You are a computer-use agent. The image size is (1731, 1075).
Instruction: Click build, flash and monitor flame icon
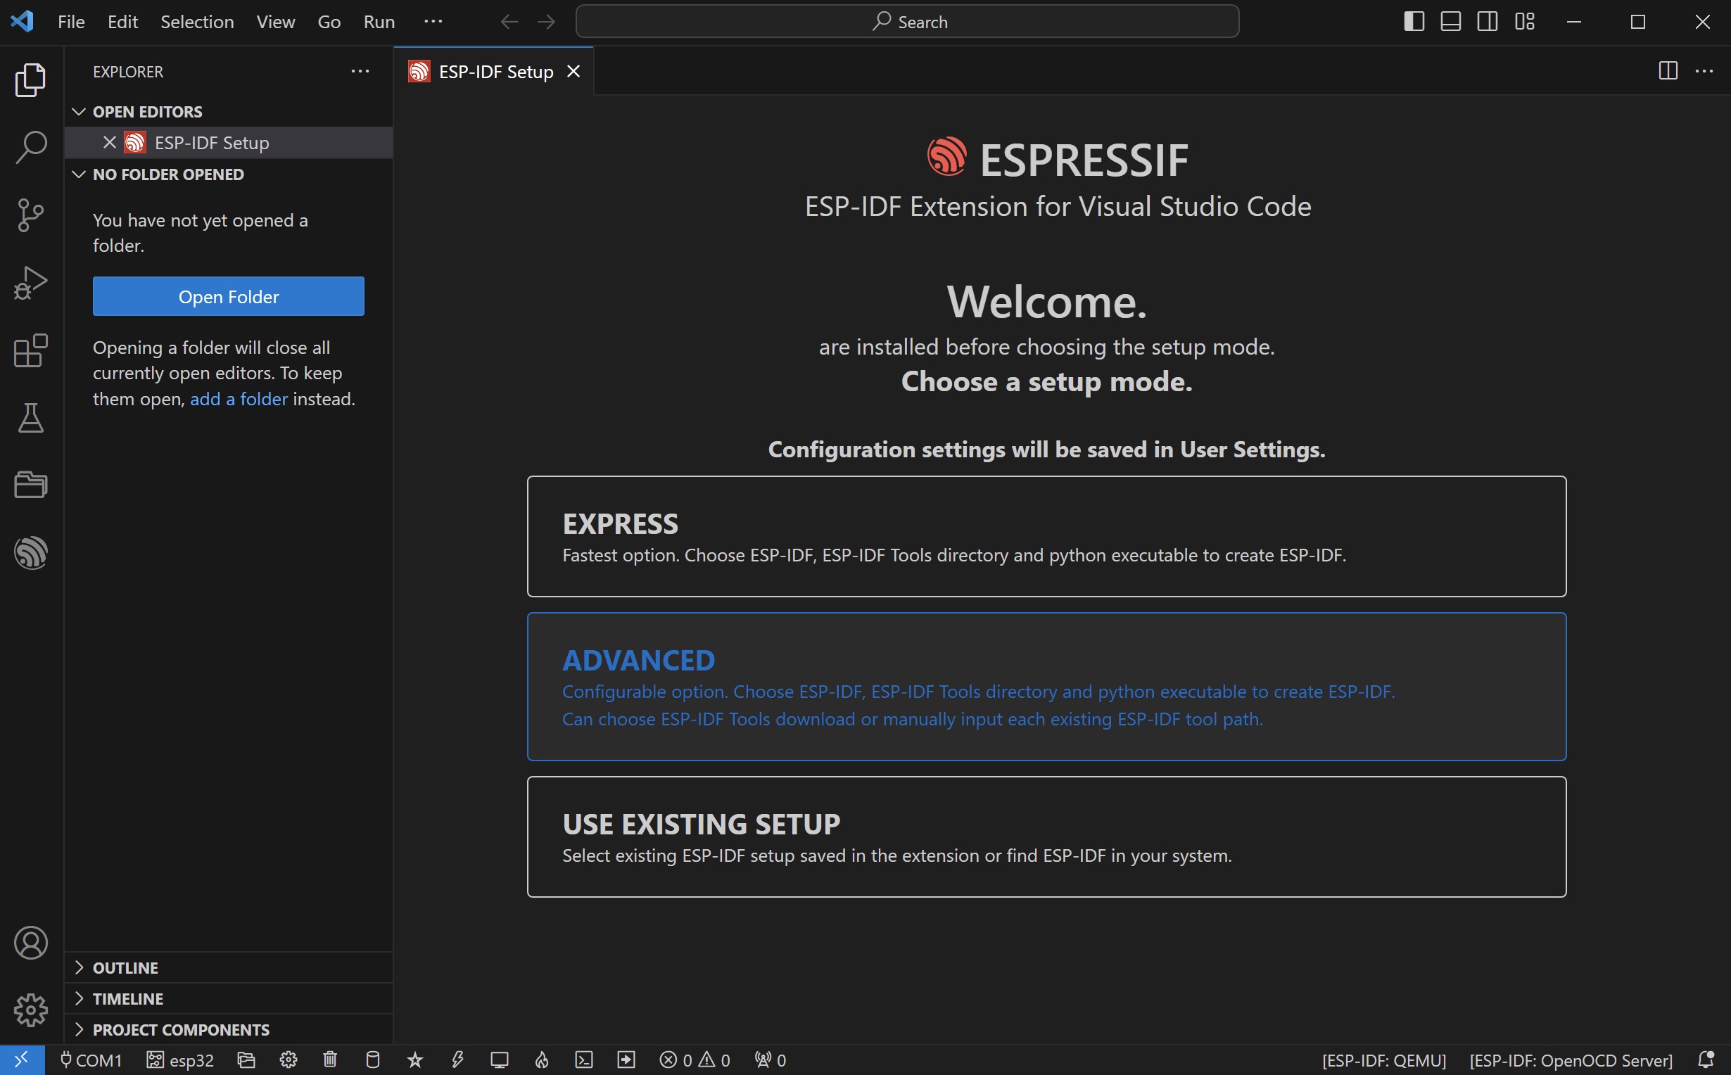542,1060
